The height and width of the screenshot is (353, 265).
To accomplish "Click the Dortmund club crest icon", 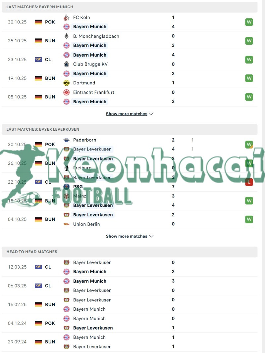I will click(66, 83).
